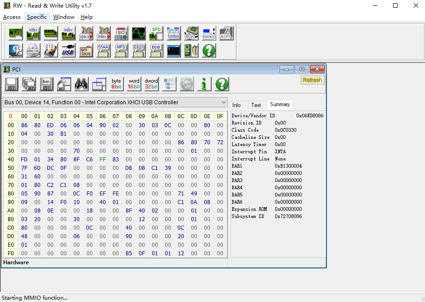Open the USB information tool
This screenshot has height=302, width=425.
click(x=68, y=50)
